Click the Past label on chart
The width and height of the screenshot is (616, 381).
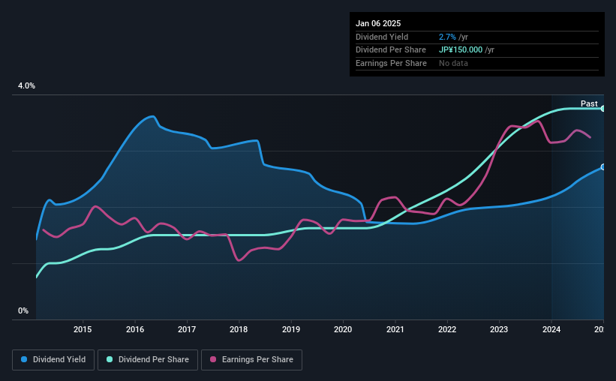(x=589, y=103)
